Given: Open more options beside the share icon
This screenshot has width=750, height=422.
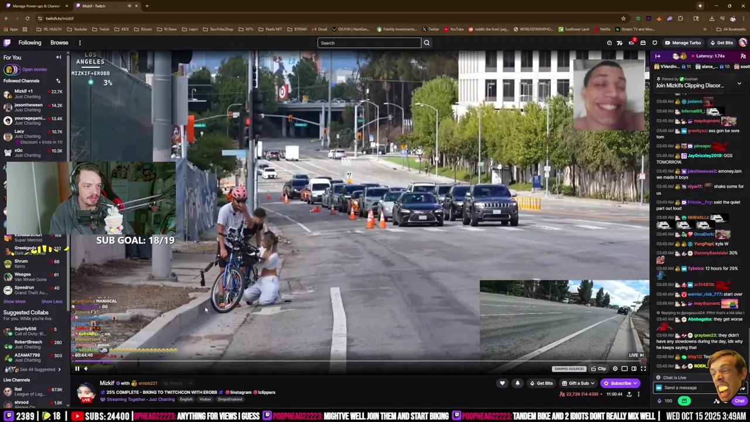Looking at the screenshot, I should point(639,394).
